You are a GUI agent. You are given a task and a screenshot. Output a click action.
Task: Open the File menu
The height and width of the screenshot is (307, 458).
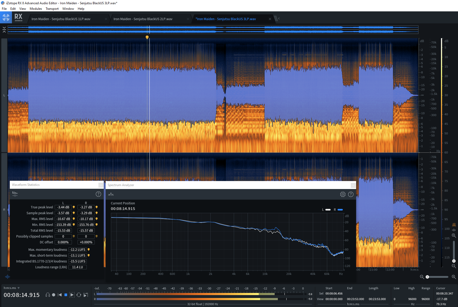[x=4, y=8]
